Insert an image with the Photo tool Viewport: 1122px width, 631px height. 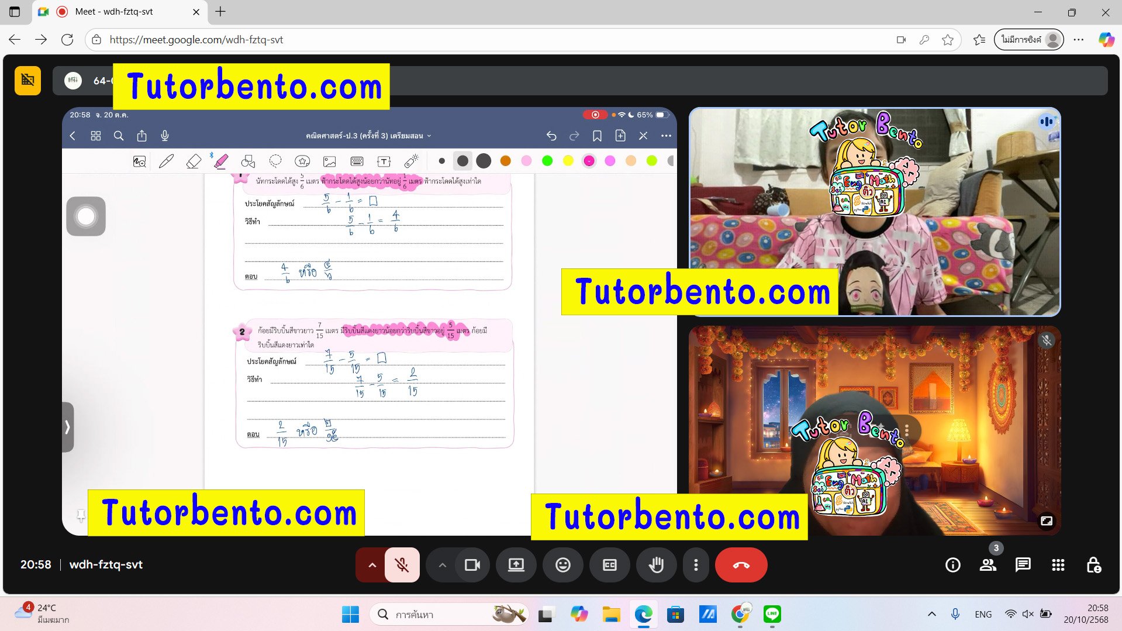(329, 161)
